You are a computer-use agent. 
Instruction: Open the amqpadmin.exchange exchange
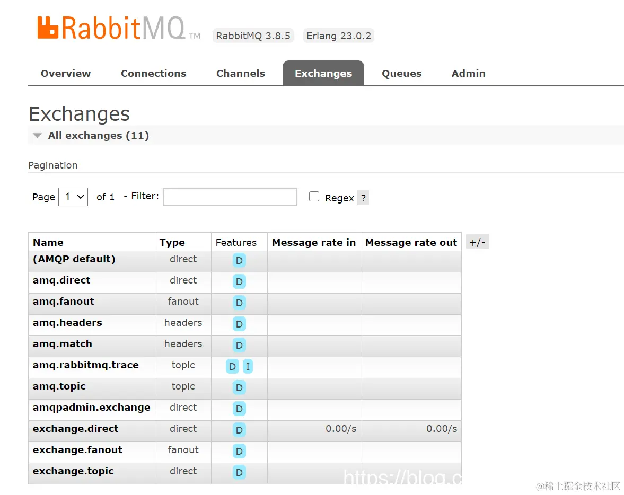[x=92, y=408]
